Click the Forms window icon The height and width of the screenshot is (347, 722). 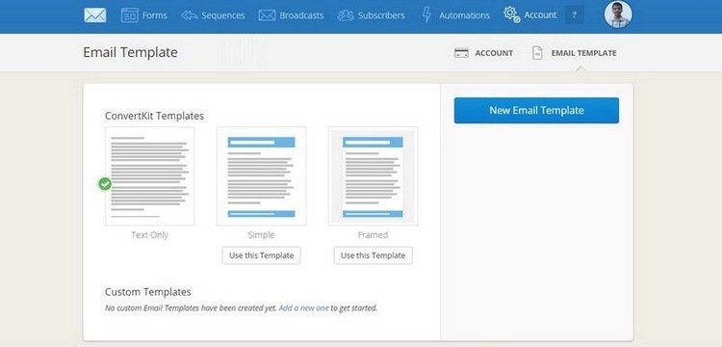129,15
